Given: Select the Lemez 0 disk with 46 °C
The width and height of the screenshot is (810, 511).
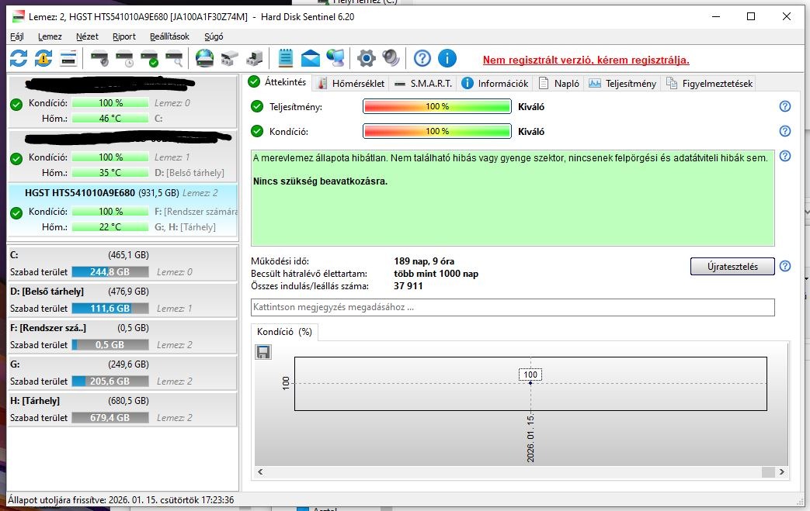Looking at the screenshot, I should pos(123,102).
